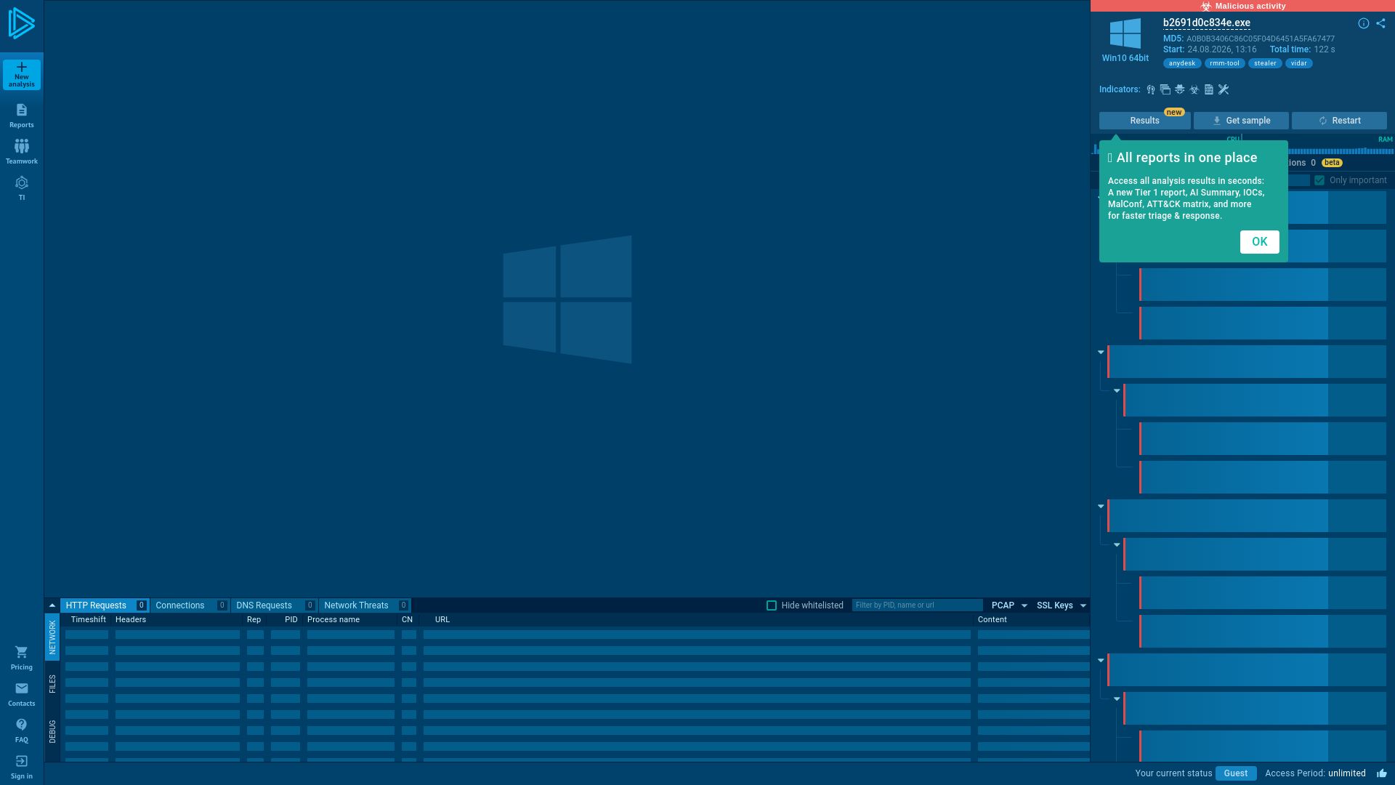This screenshot has width=1395, height=785.
Task: Click the Get sample button
Action: point(1241,121)
